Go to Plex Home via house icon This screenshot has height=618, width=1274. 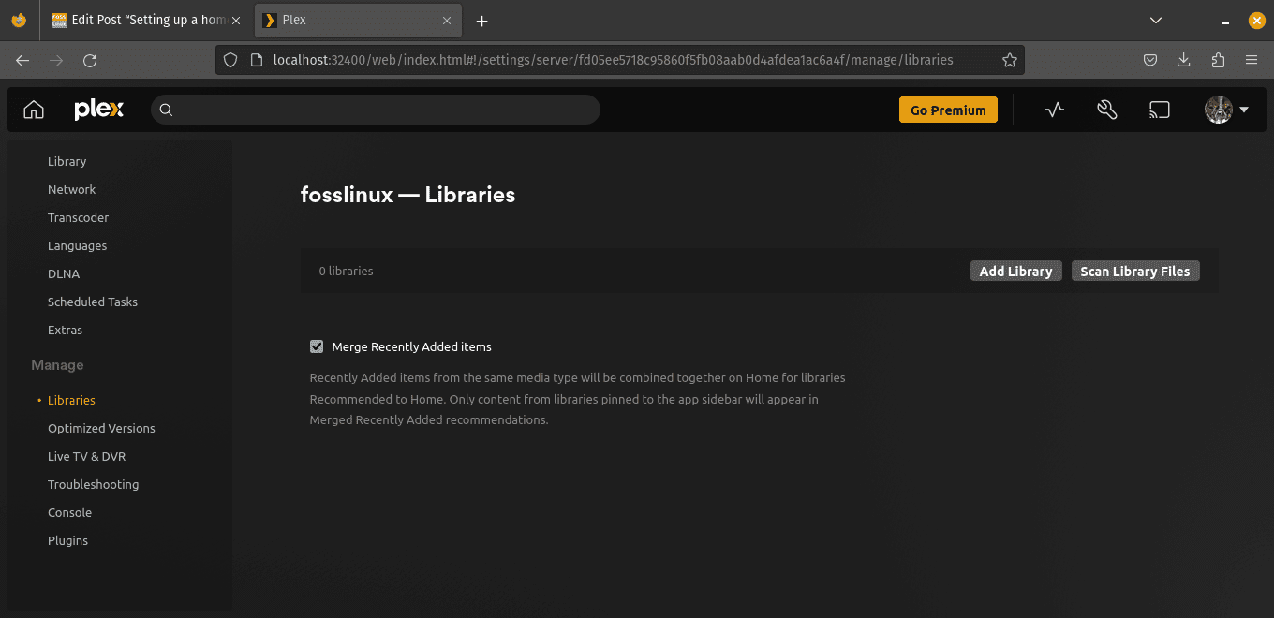pos(34,110)
